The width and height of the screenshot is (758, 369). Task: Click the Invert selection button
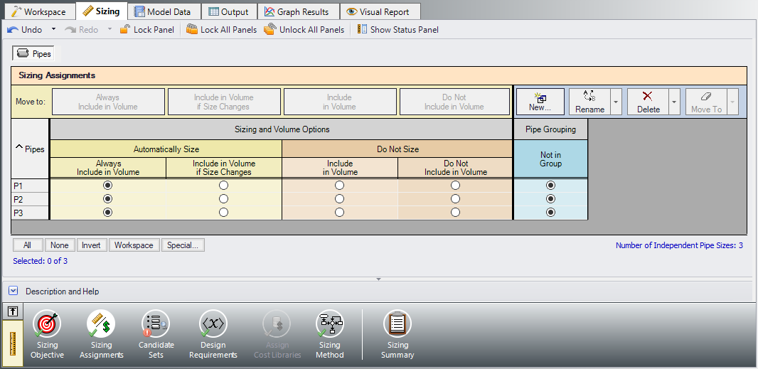(x=91, y=245)
